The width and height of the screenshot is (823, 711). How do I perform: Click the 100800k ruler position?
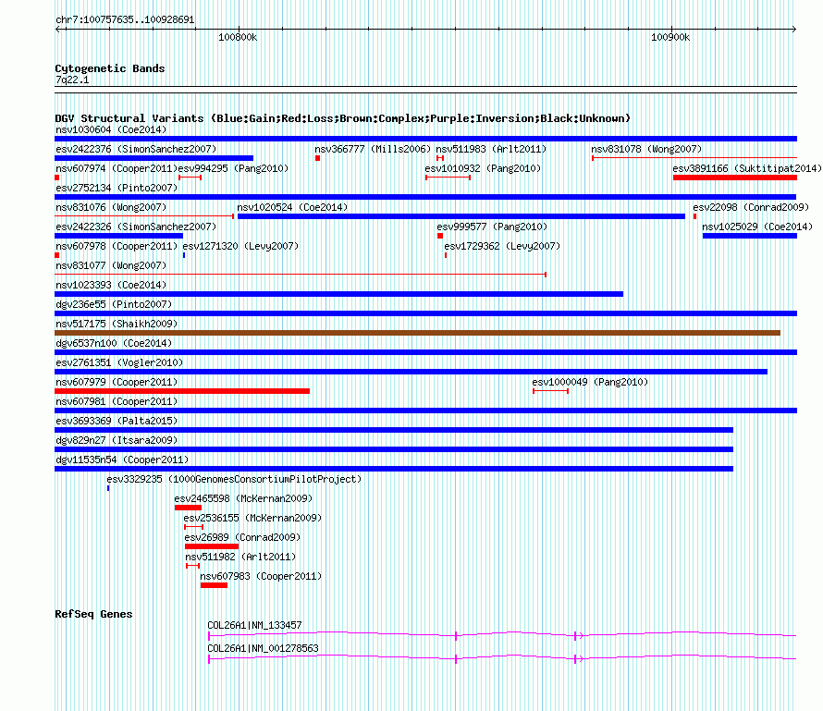pyautogui.click(x=238, y=38)
